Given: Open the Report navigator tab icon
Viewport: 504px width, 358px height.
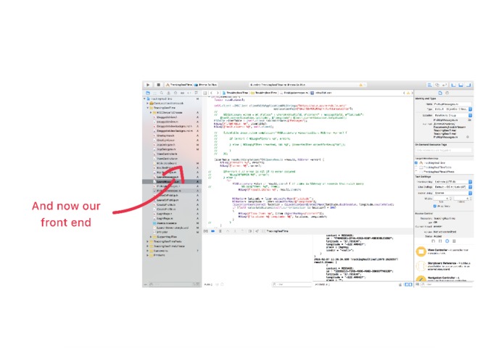Looking at the screenshot, I should [196, 93].
